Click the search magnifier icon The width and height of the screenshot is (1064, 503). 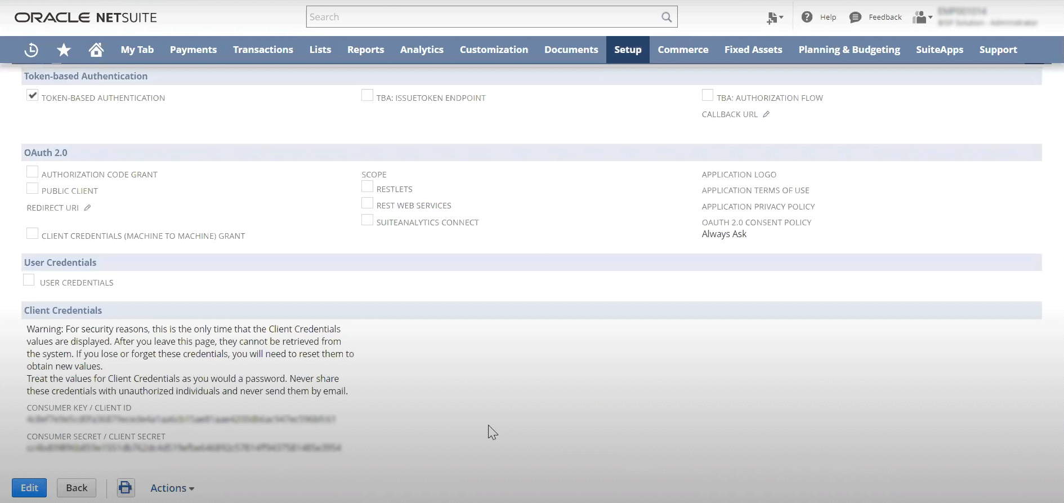(667, 17)
